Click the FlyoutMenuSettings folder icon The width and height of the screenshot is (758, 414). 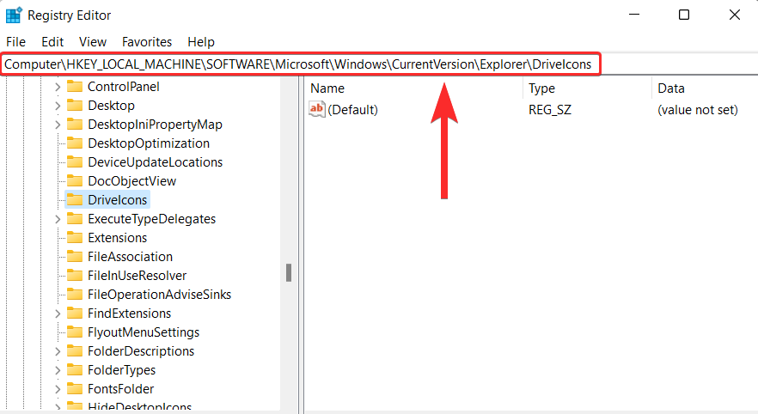pyautogui.click(x=75, y=332)
